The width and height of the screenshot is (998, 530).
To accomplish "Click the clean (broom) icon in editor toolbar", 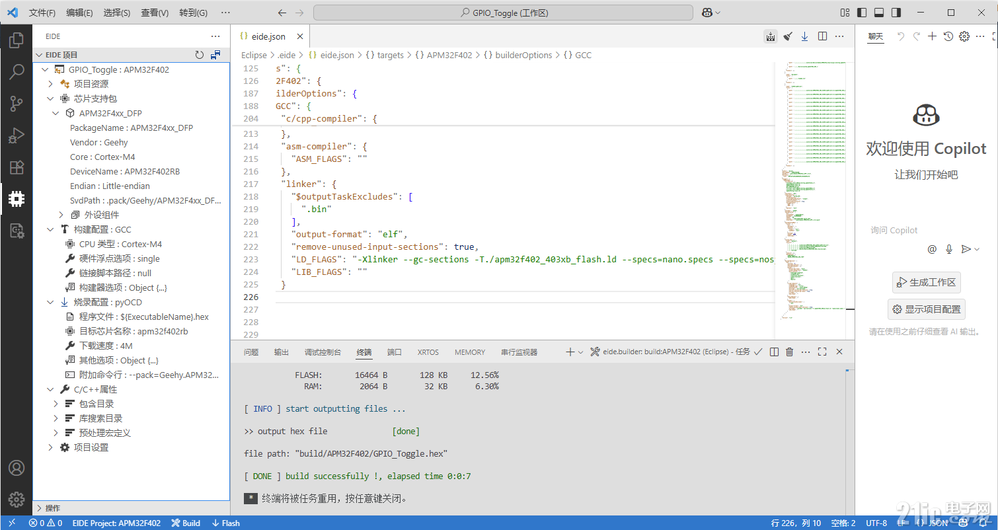I will click(x=788, y=36).
